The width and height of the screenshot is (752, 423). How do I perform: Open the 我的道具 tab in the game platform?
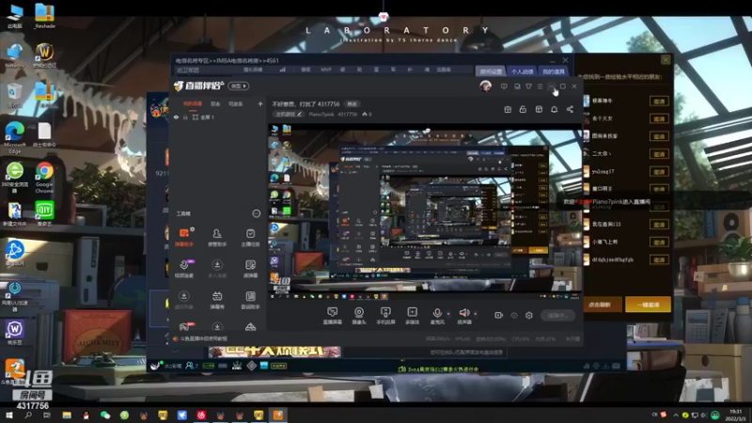[x=554, y=71]
